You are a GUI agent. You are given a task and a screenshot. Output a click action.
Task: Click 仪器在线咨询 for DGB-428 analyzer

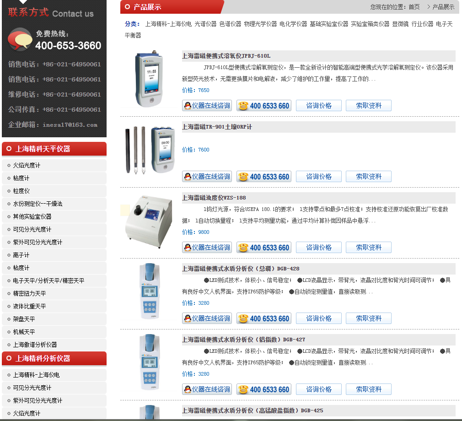coord(207,318)
